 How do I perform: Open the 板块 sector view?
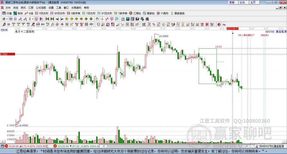[18, 13]
